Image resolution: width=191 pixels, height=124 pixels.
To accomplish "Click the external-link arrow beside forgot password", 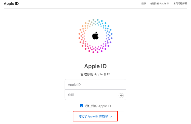I will pyautogui.click(x=111, y=117).
